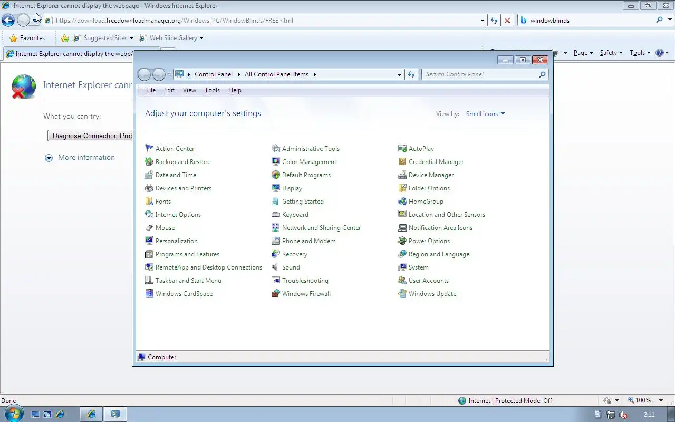Expand the View by Small icons dropdown

[x=485, y=114]
